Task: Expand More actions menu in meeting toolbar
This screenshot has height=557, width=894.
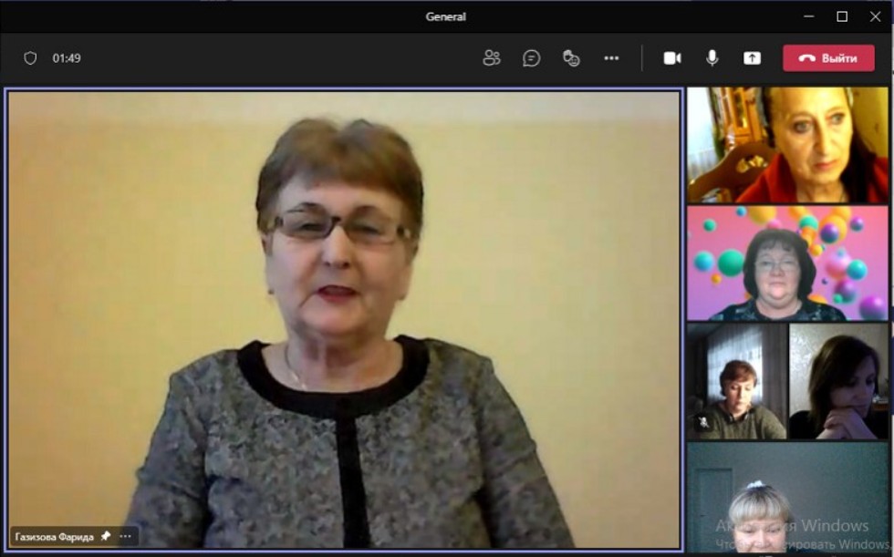Action: [x=611, y=58]
